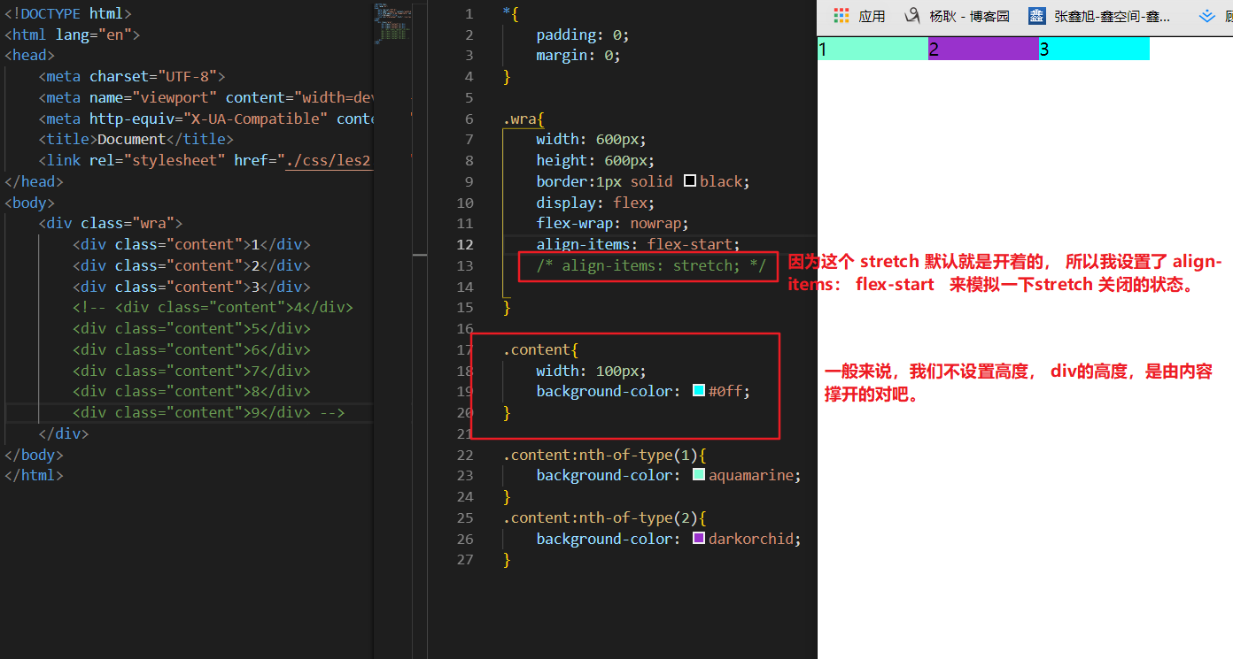Screen dimensions: 1233x659
Task: Click the black color swatch on border line
Action: [690, 181]
